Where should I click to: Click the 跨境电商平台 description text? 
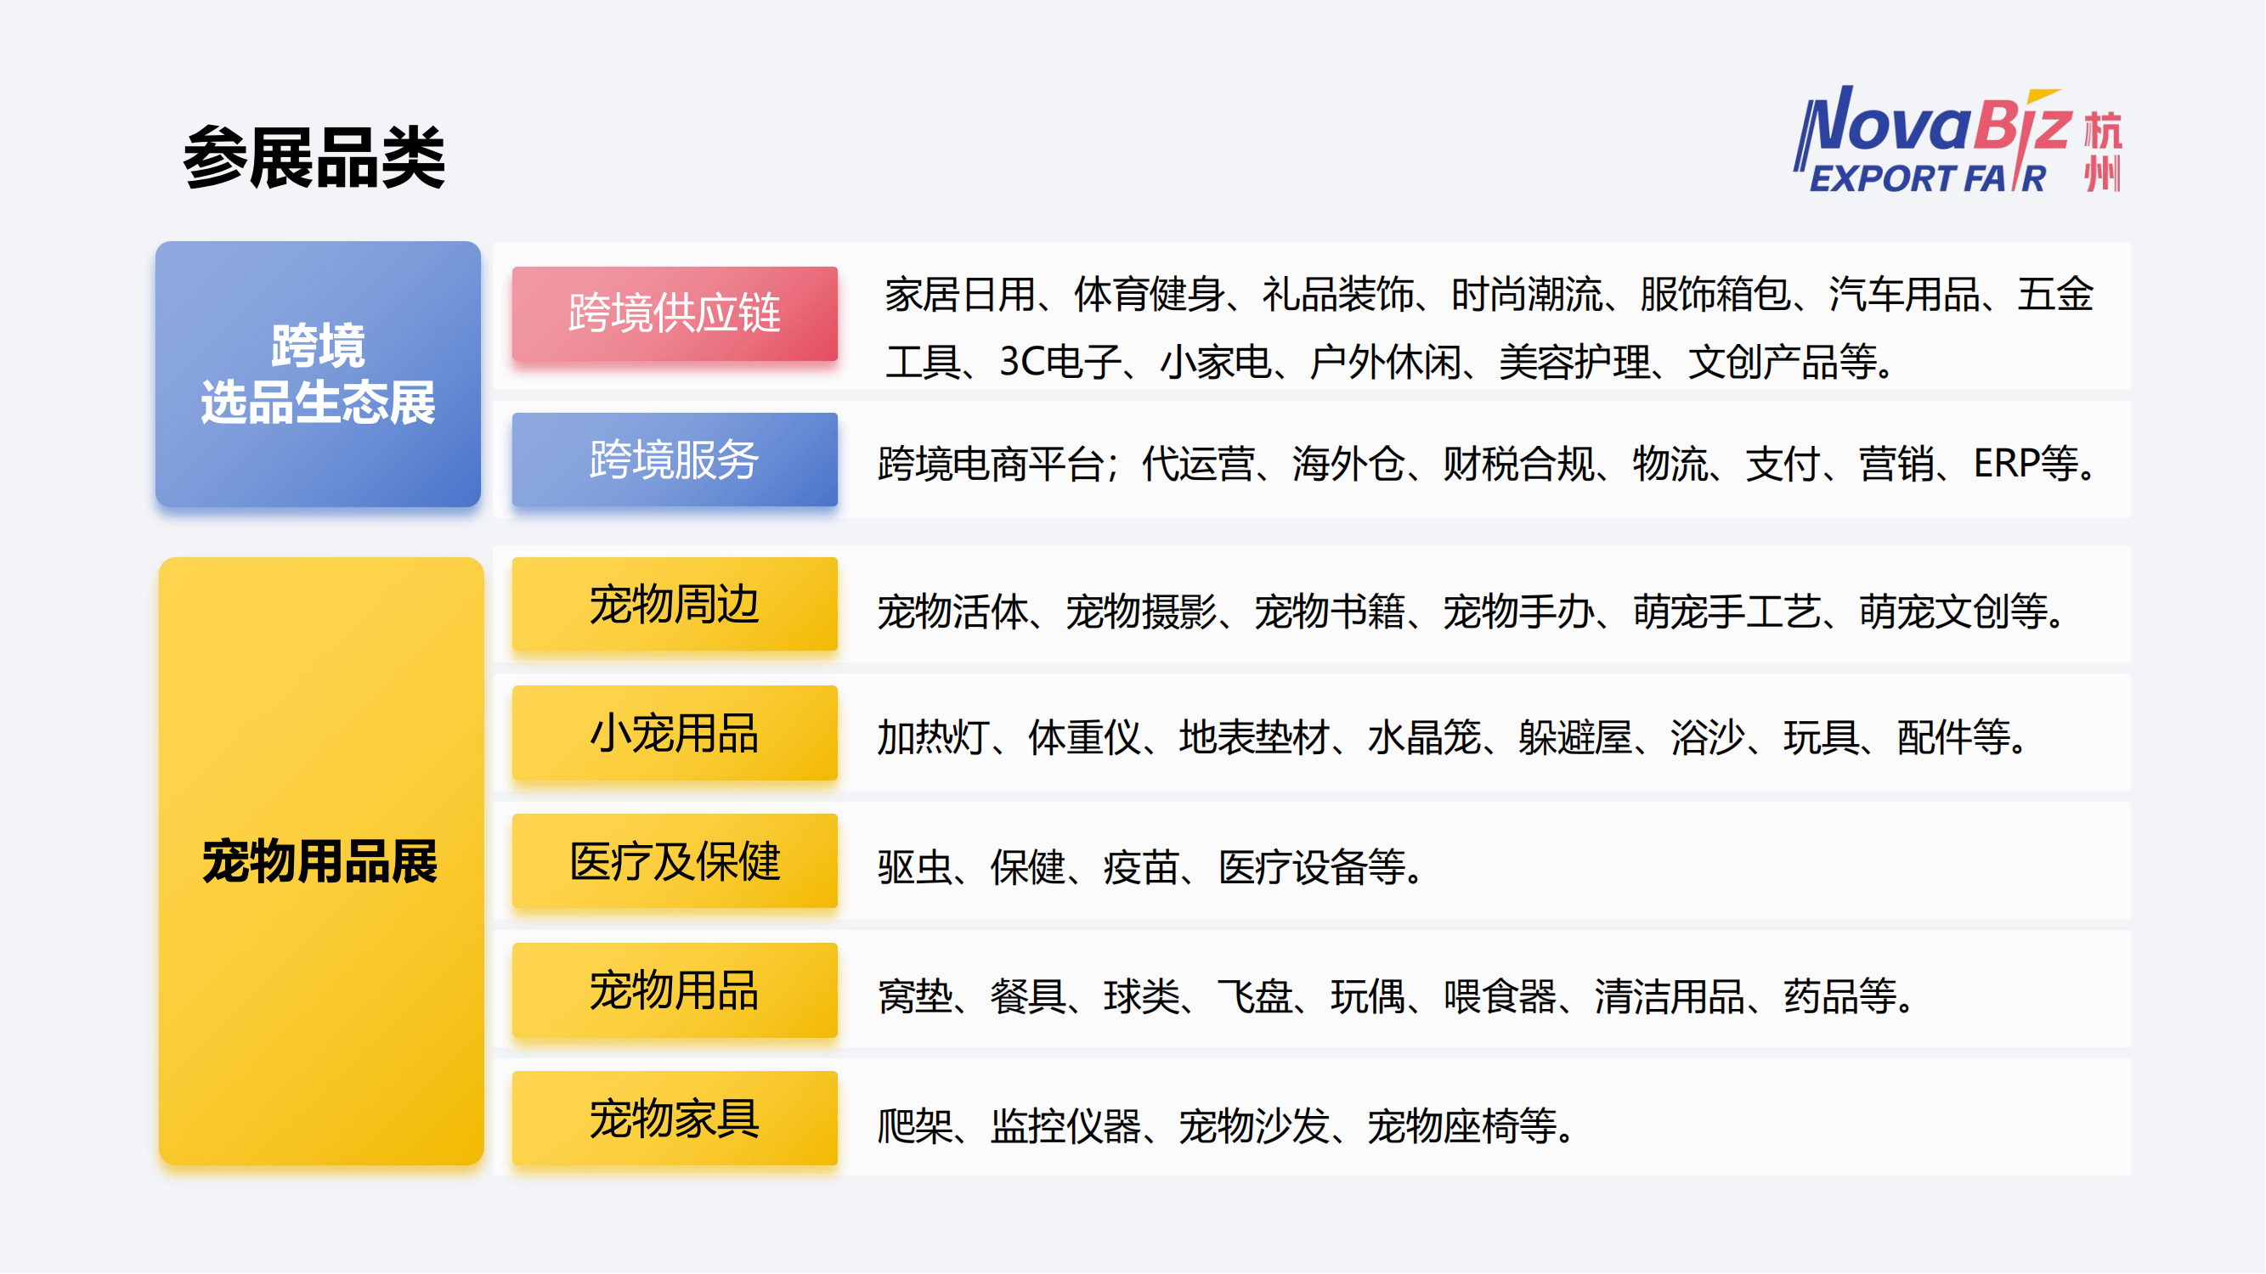pos(1489,464)
